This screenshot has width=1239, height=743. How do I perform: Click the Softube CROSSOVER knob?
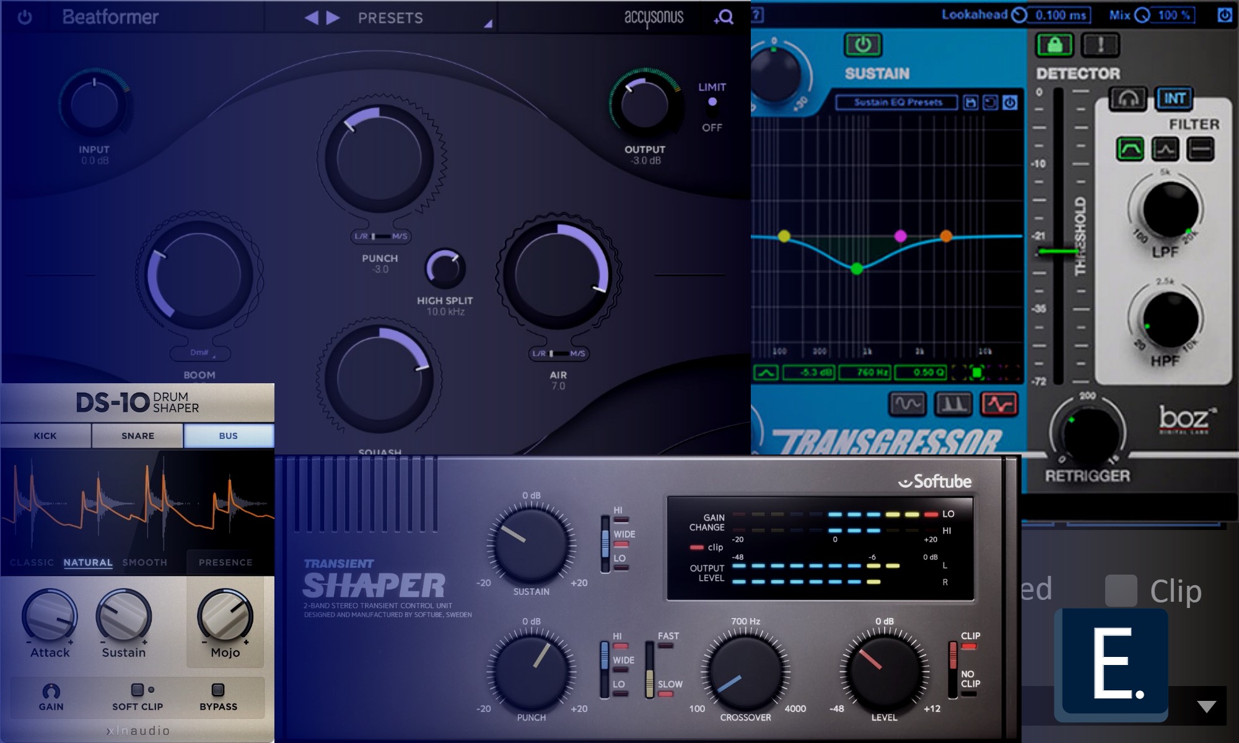(745, 672)
